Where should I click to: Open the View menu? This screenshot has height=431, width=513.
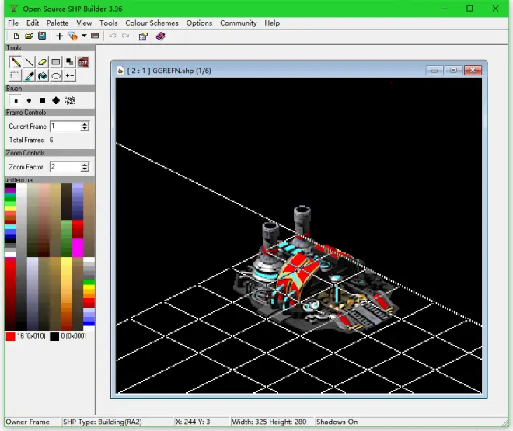click(84, 23)
